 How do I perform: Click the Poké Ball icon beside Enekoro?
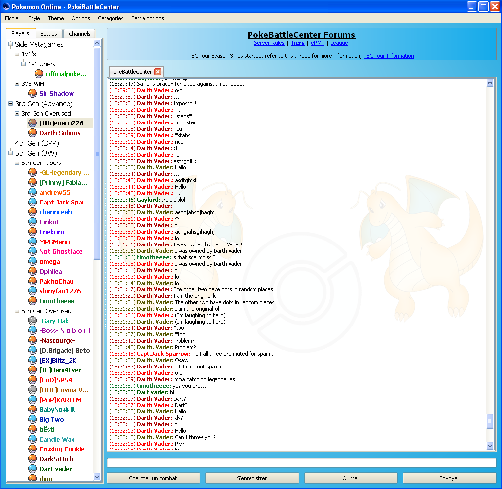33,232
